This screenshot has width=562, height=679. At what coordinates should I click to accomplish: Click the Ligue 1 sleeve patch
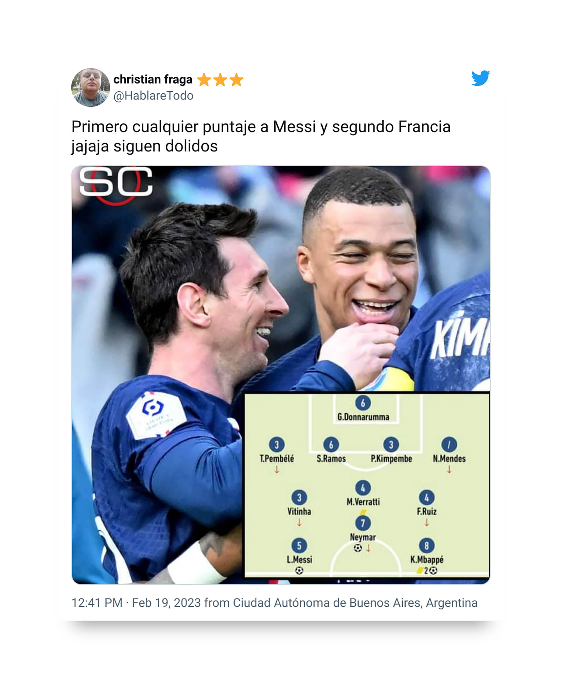click(x=155, y=416)
